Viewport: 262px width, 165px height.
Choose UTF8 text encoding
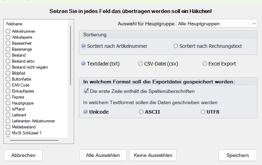coord(203,112)
